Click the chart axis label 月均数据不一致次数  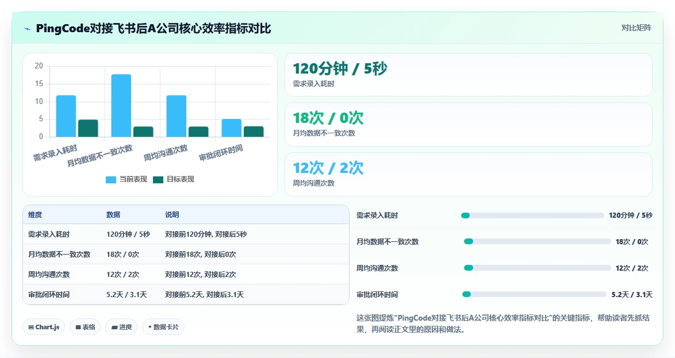[x=100, y=156]
